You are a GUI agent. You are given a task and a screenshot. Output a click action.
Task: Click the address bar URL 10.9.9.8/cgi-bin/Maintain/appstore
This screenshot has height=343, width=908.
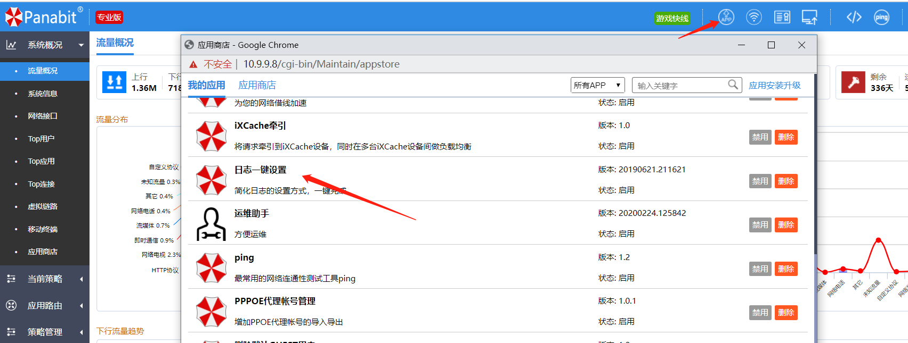321,64
